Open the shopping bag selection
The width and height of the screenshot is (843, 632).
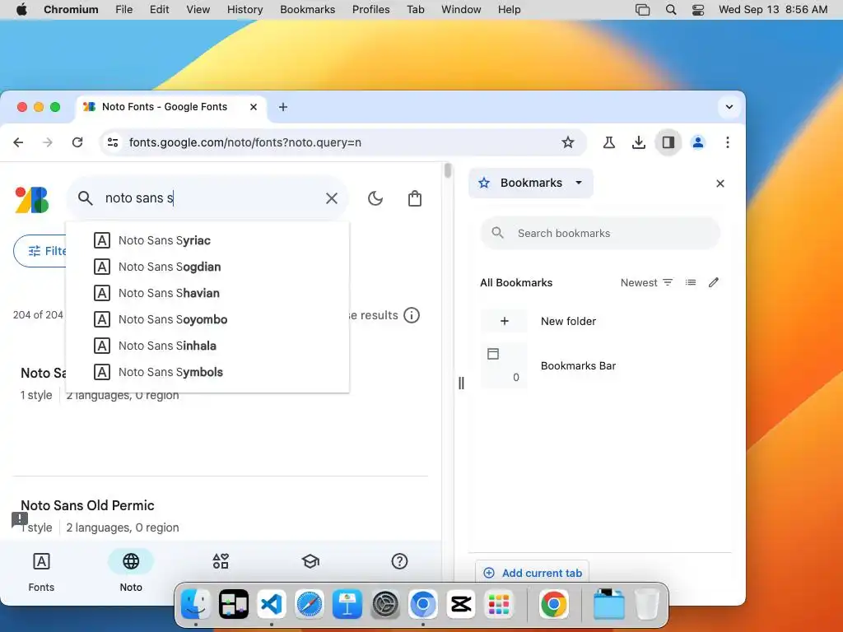tap(415, 198)
